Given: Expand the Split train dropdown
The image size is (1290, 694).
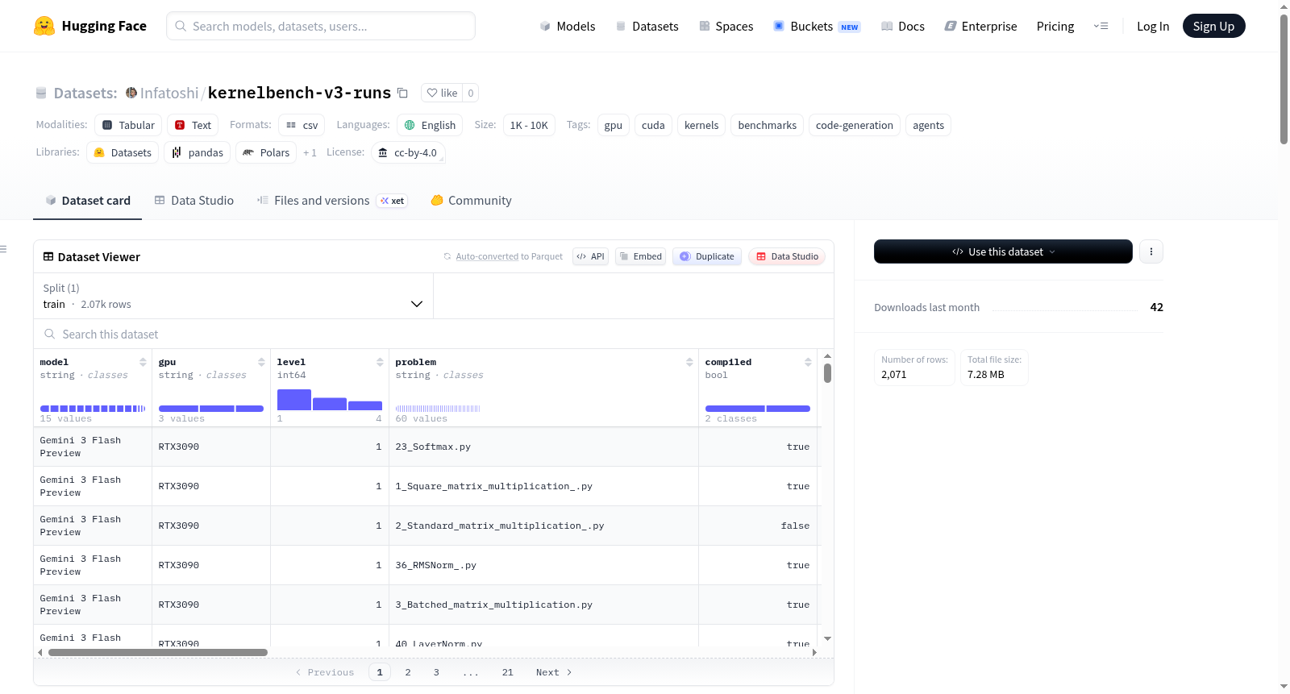Looking at the screenshot, I should (x=233, y=296).
